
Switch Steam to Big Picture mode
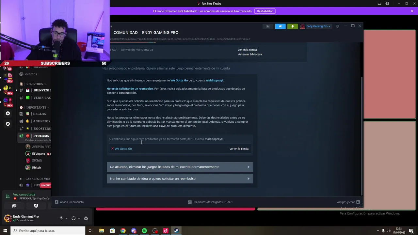337,26
